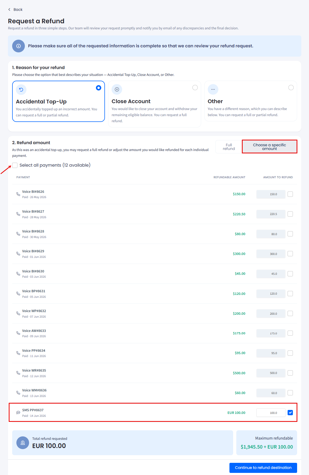Check the Voice BI#8630 refund checkbox
This screenshot has height=475, width=309.
tap(290, 274)
